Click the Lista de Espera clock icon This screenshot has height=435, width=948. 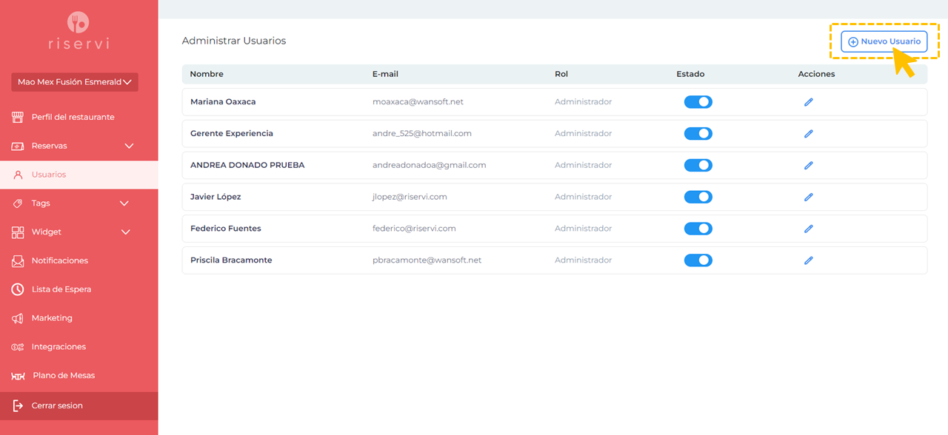tap(18, 289)
